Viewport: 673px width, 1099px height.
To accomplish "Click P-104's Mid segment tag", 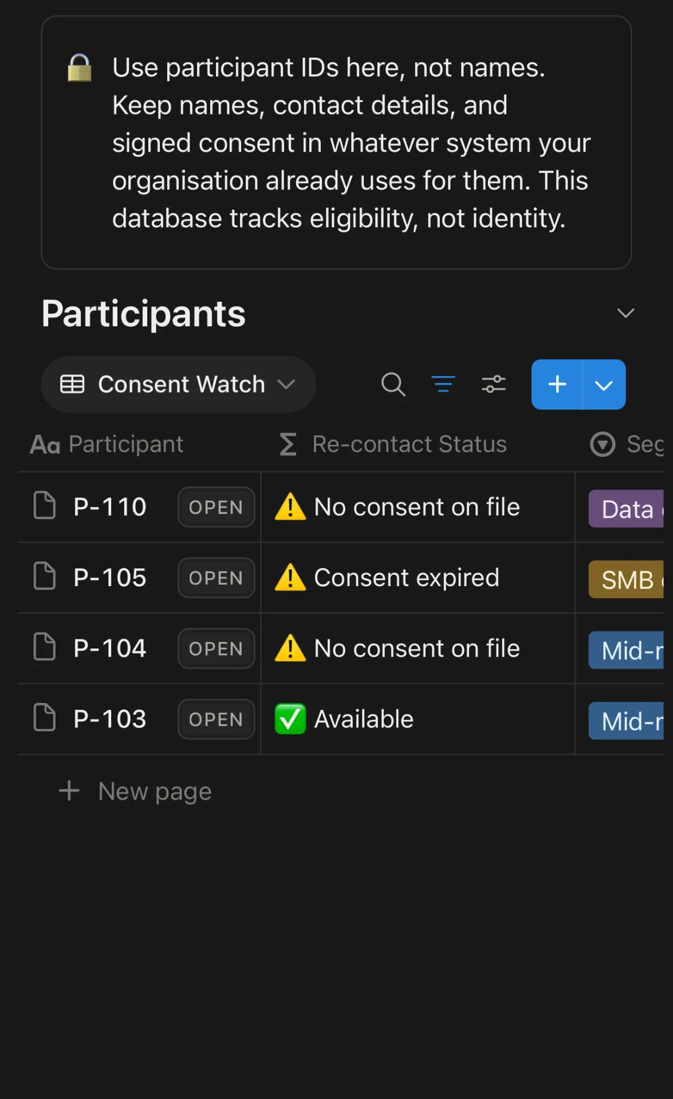I will 626,650.
